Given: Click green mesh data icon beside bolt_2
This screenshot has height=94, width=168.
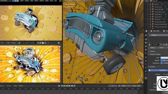Looking at the screenshot, I should [162, 4].
